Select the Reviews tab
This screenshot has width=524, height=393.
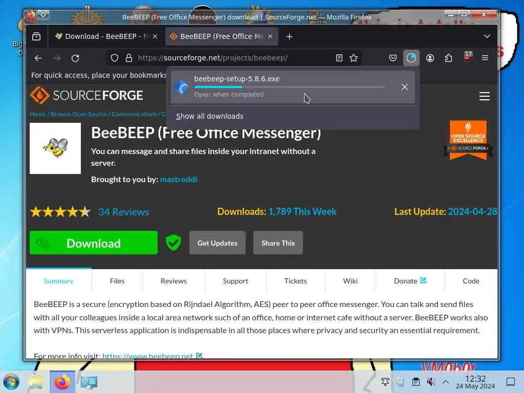pyautogui.click(x=174, y=281)
